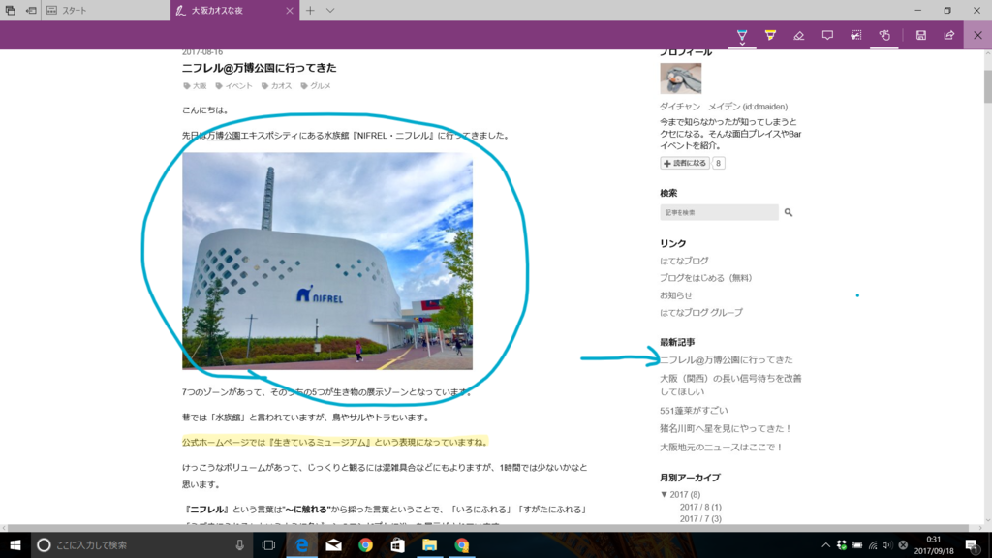Image resolution: width=992 pixels, height=558 pixels.
Task: Click the 読者になる subscribe button
Action: pyautogui.click(x=685, y=163)
